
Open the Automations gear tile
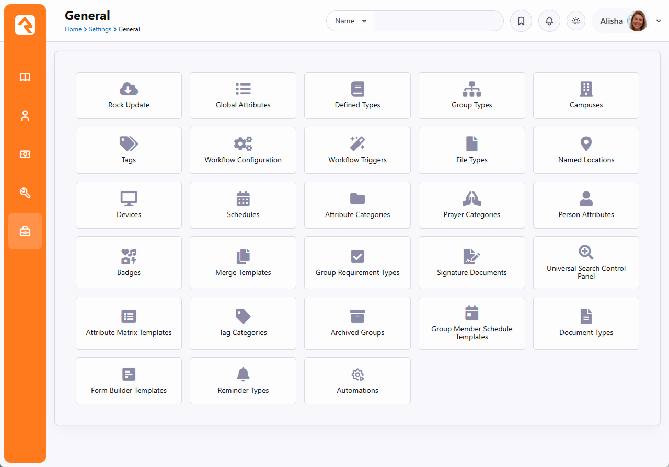pyautogui.click(x=357, y=381)
